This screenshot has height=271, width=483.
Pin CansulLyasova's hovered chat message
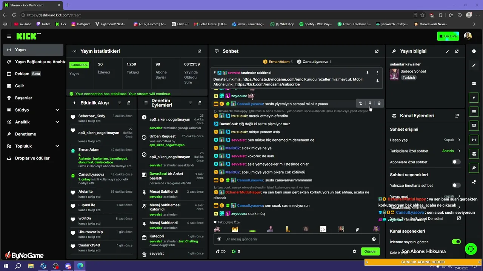370,104
